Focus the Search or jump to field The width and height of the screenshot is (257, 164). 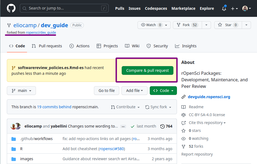pyautogui.click(x=64, y=8)
